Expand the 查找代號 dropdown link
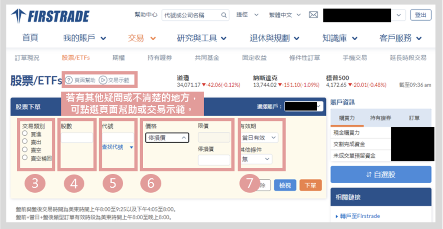This screenshot has width=443, height=229. 117,147
